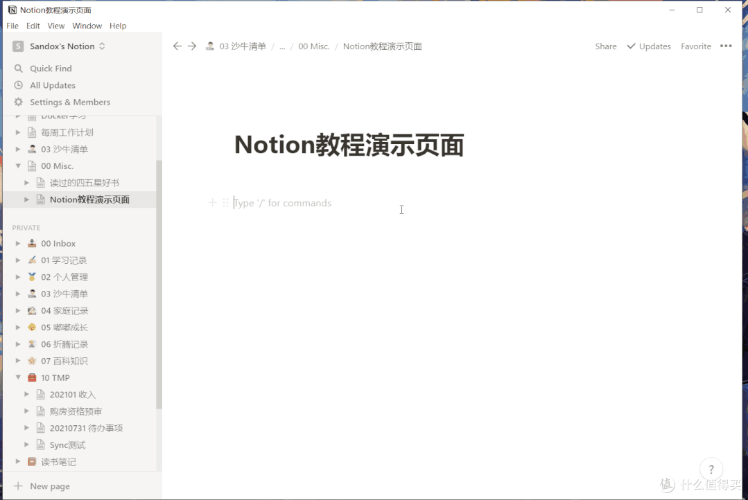The image size is (748, 500).
Task: Click the breadcrumb ellipsis to reveal hidden pages
Action: click(282, 46)
